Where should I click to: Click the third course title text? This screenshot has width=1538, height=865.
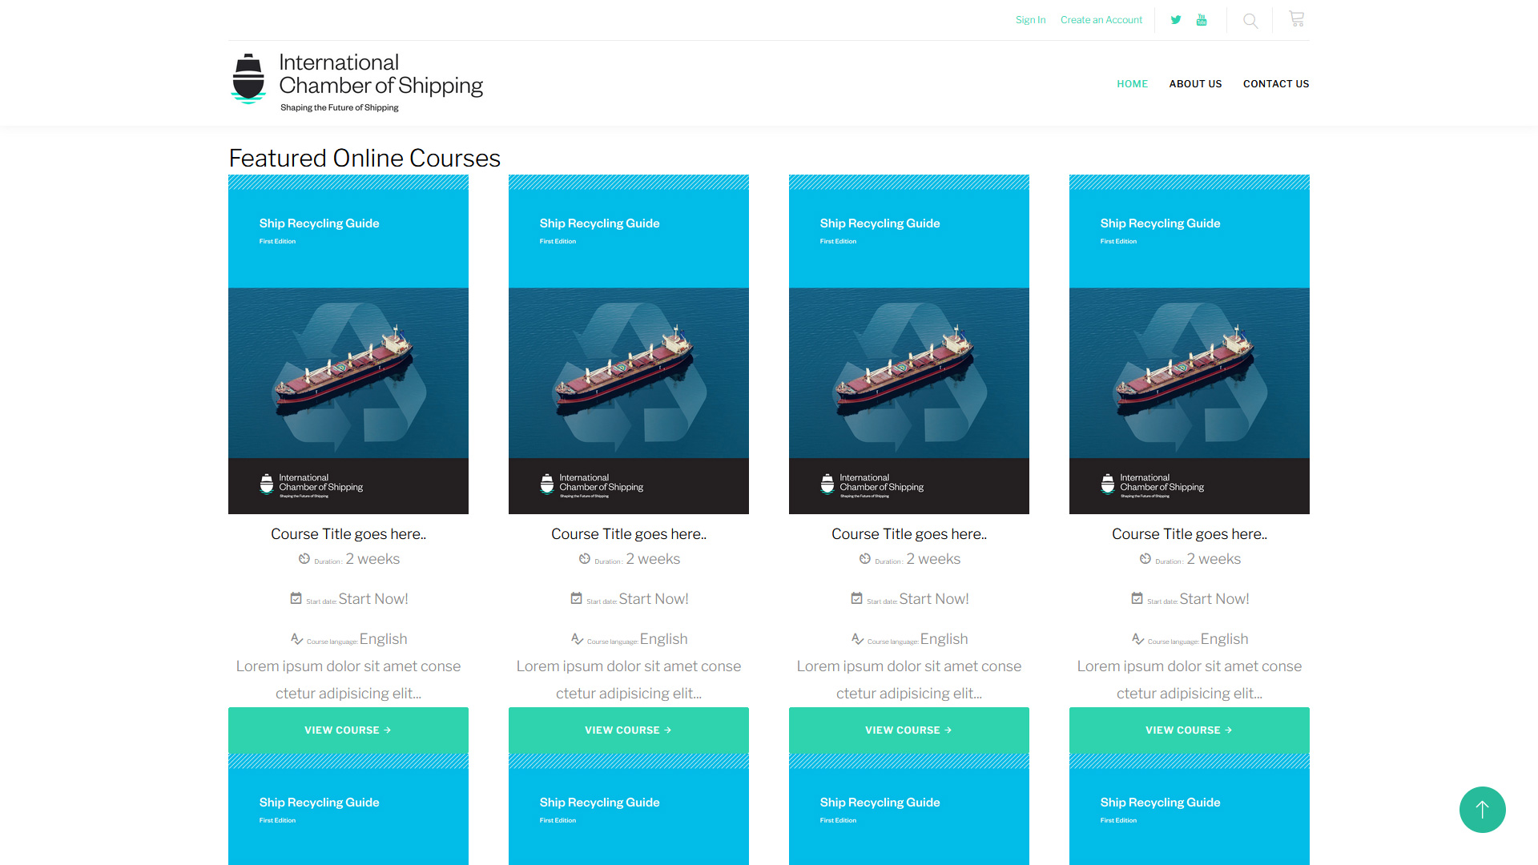tap(908, 534)
